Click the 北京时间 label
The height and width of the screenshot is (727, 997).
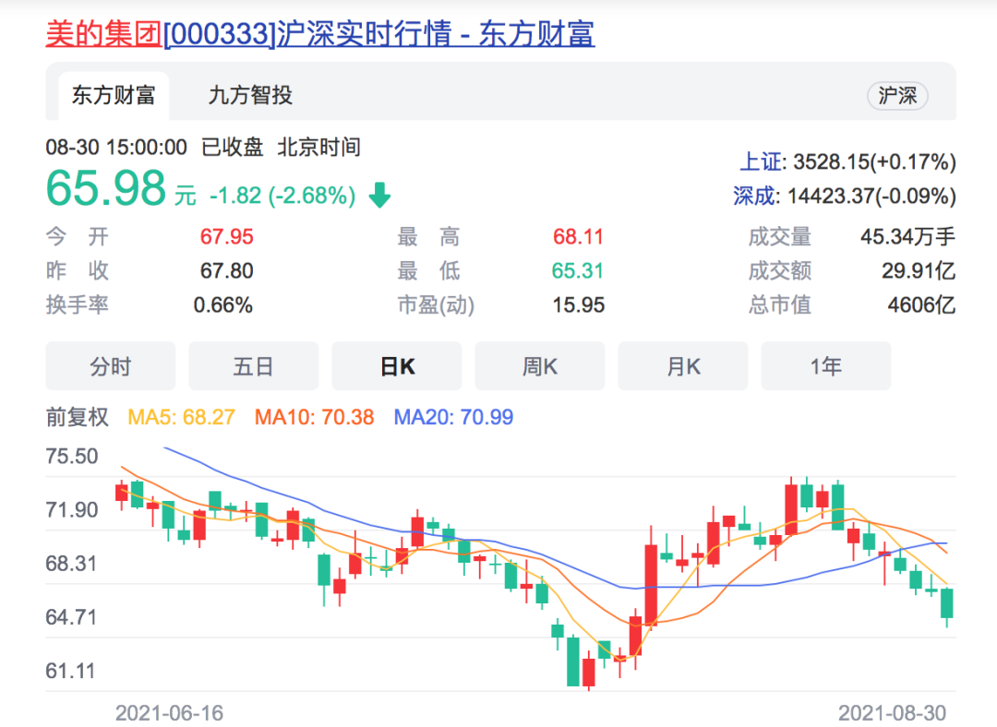(319, 148)
